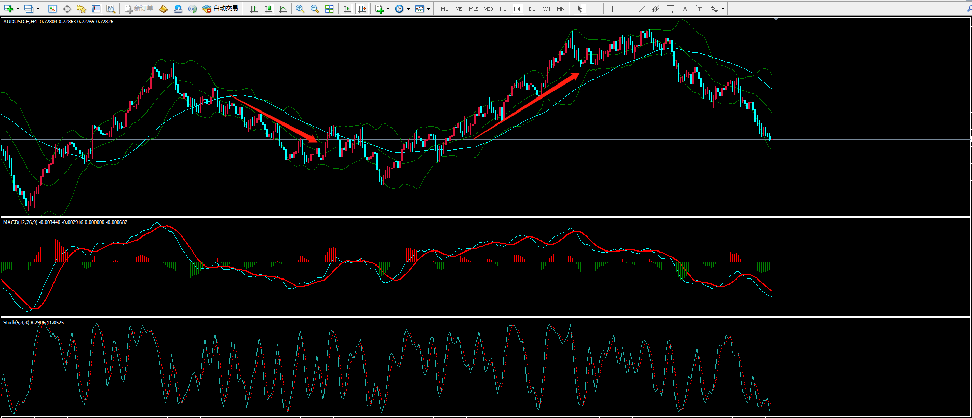Image resolution: width=972 pixels, height=418 pixels.
Task: Draw a trendline with the diagonal line tool
Action: point(642,9)
